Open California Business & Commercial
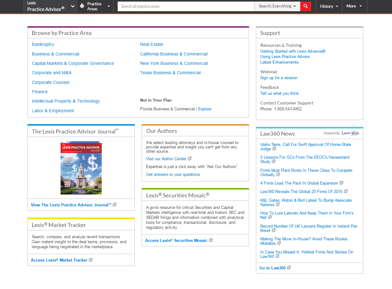The height and width of the screenshot is (289, 392). (174, 54)
